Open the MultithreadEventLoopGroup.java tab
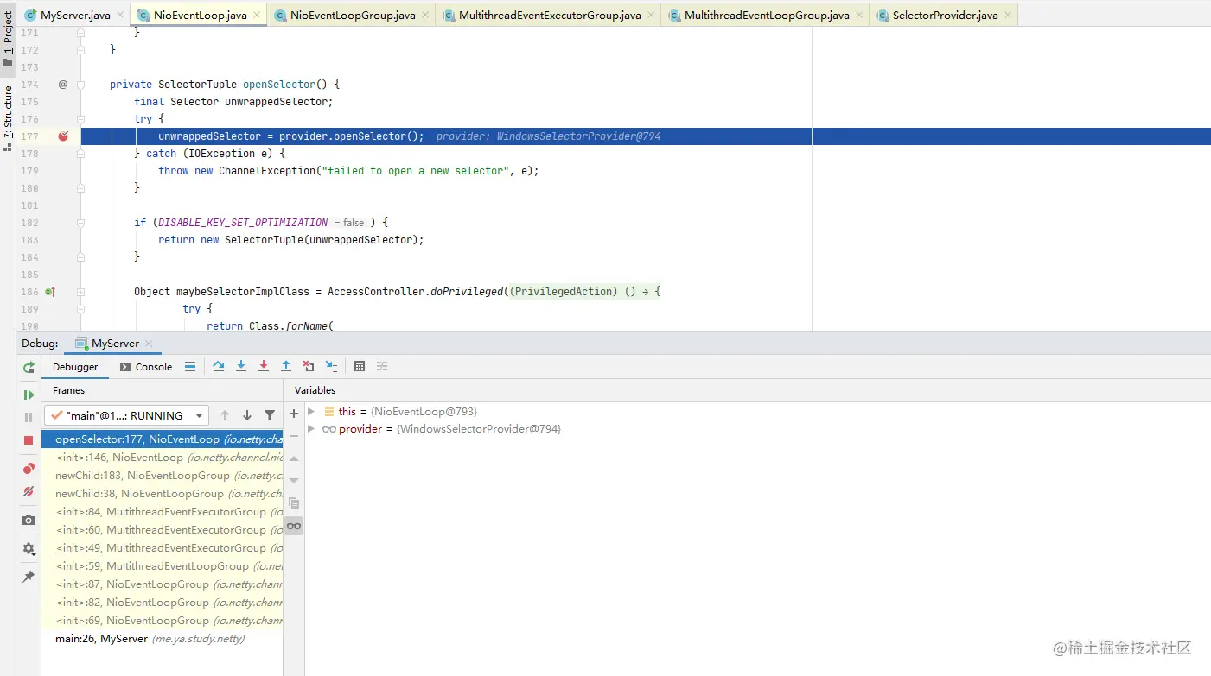This screenshot has height=676, width=1211. pyautogui.click(x=767, y=16)
